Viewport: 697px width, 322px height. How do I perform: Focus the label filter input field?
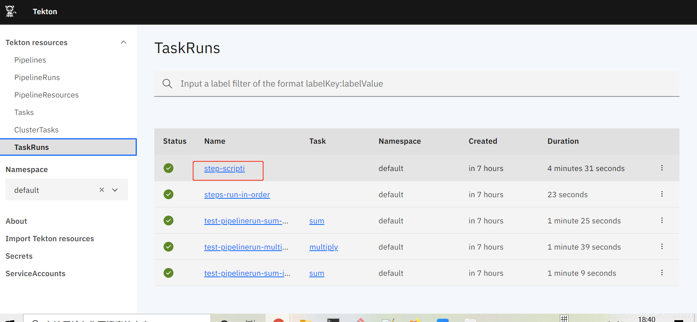417,84
